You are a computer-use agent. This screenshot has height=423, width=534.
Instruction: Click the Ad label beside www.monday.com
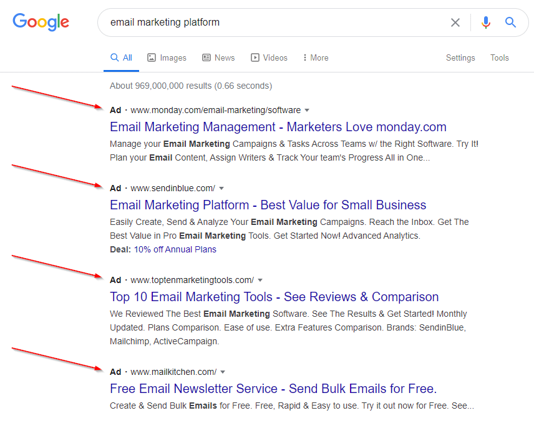coord(115,110)
